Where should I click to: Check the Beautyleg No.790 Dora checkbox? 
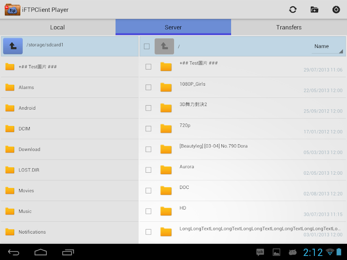(x=148, y=149)
